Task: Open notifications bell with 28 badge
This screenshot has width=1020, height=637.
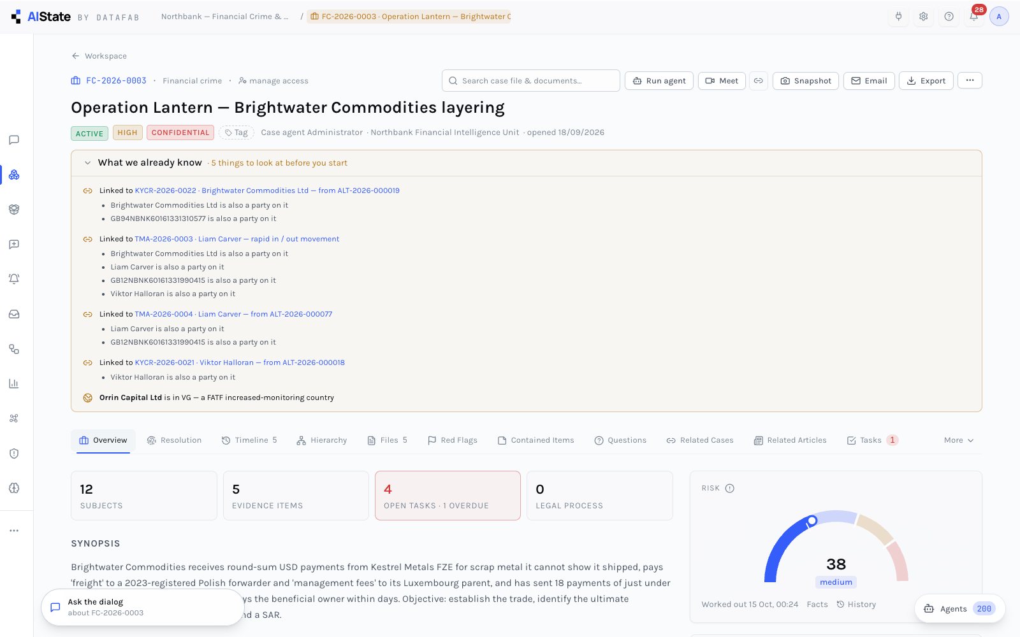Action: (974, 16)
